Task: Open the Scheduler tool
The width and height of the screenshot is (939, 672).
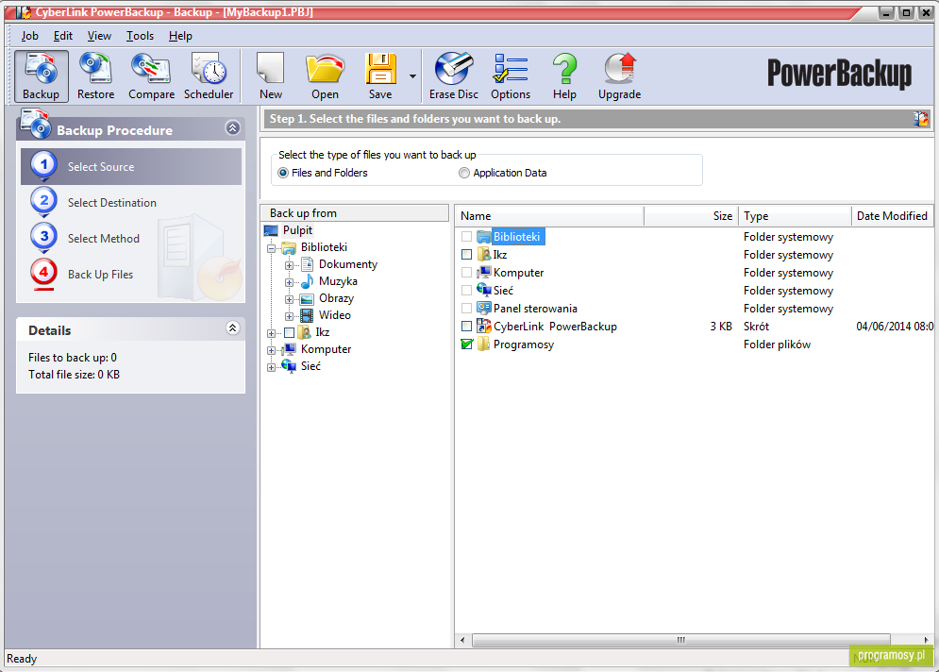Action: (209, 76)
